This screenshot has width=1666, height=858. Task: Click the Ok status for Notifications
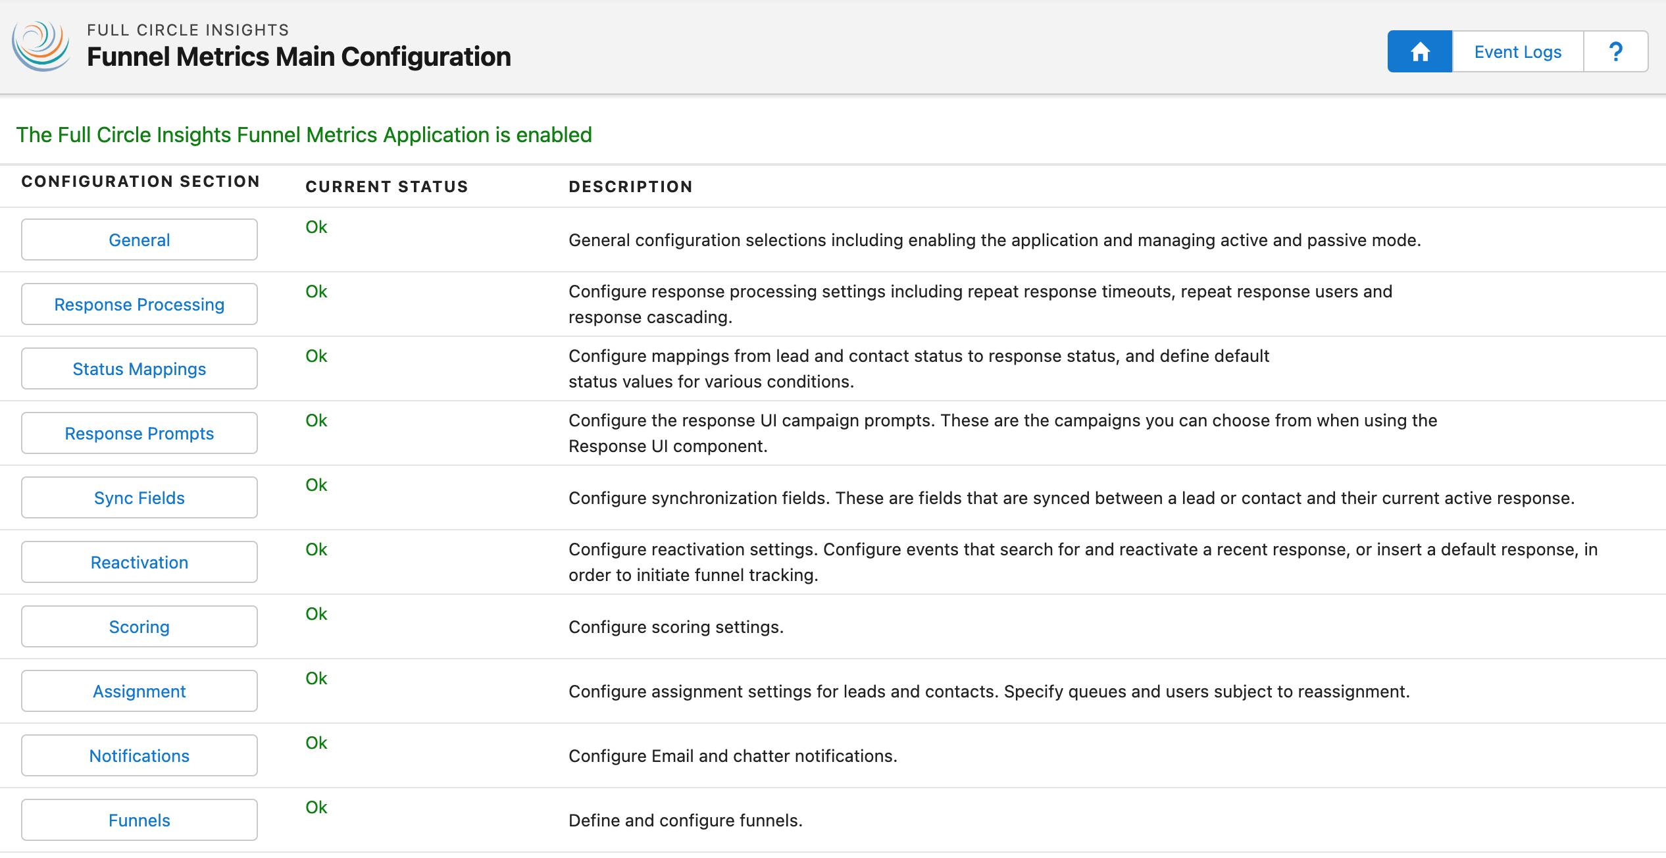pos(316,743)
